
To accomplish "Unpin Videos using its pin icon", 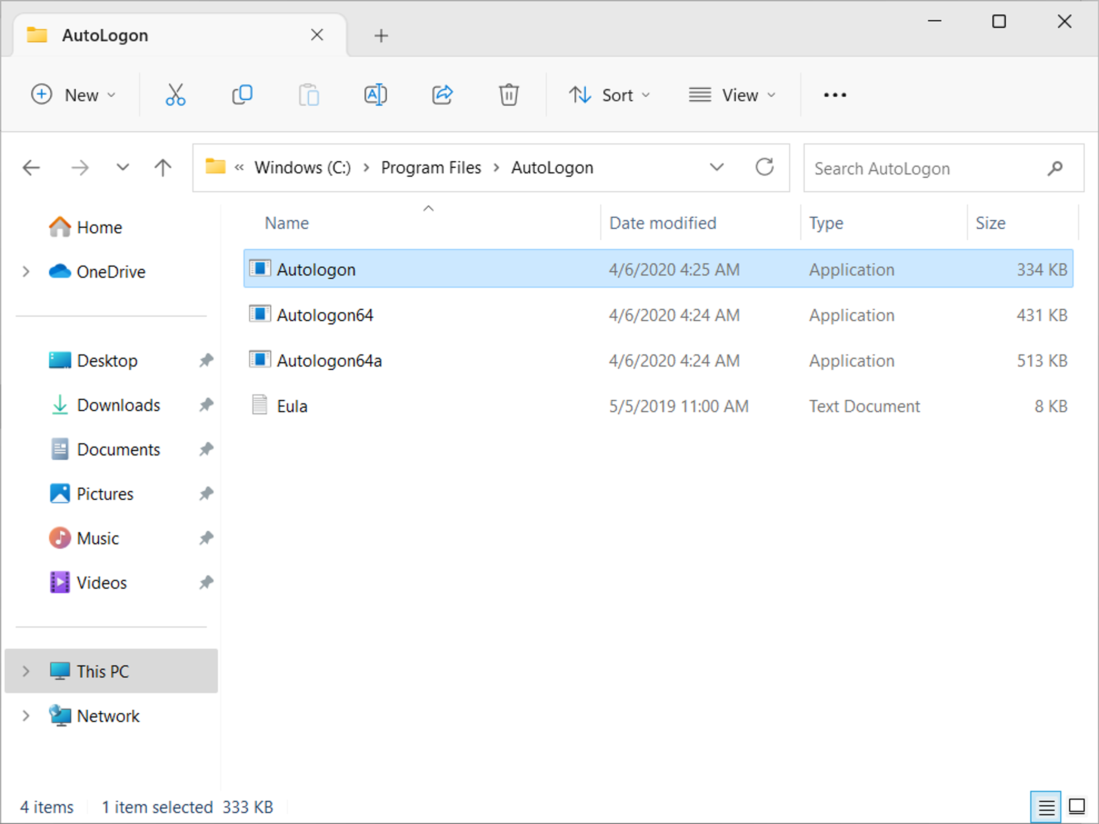I will 206,583.
